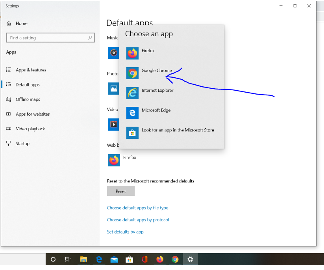Focus the Find a setting search box
This screenshot has height=270, width=324.
50,38
